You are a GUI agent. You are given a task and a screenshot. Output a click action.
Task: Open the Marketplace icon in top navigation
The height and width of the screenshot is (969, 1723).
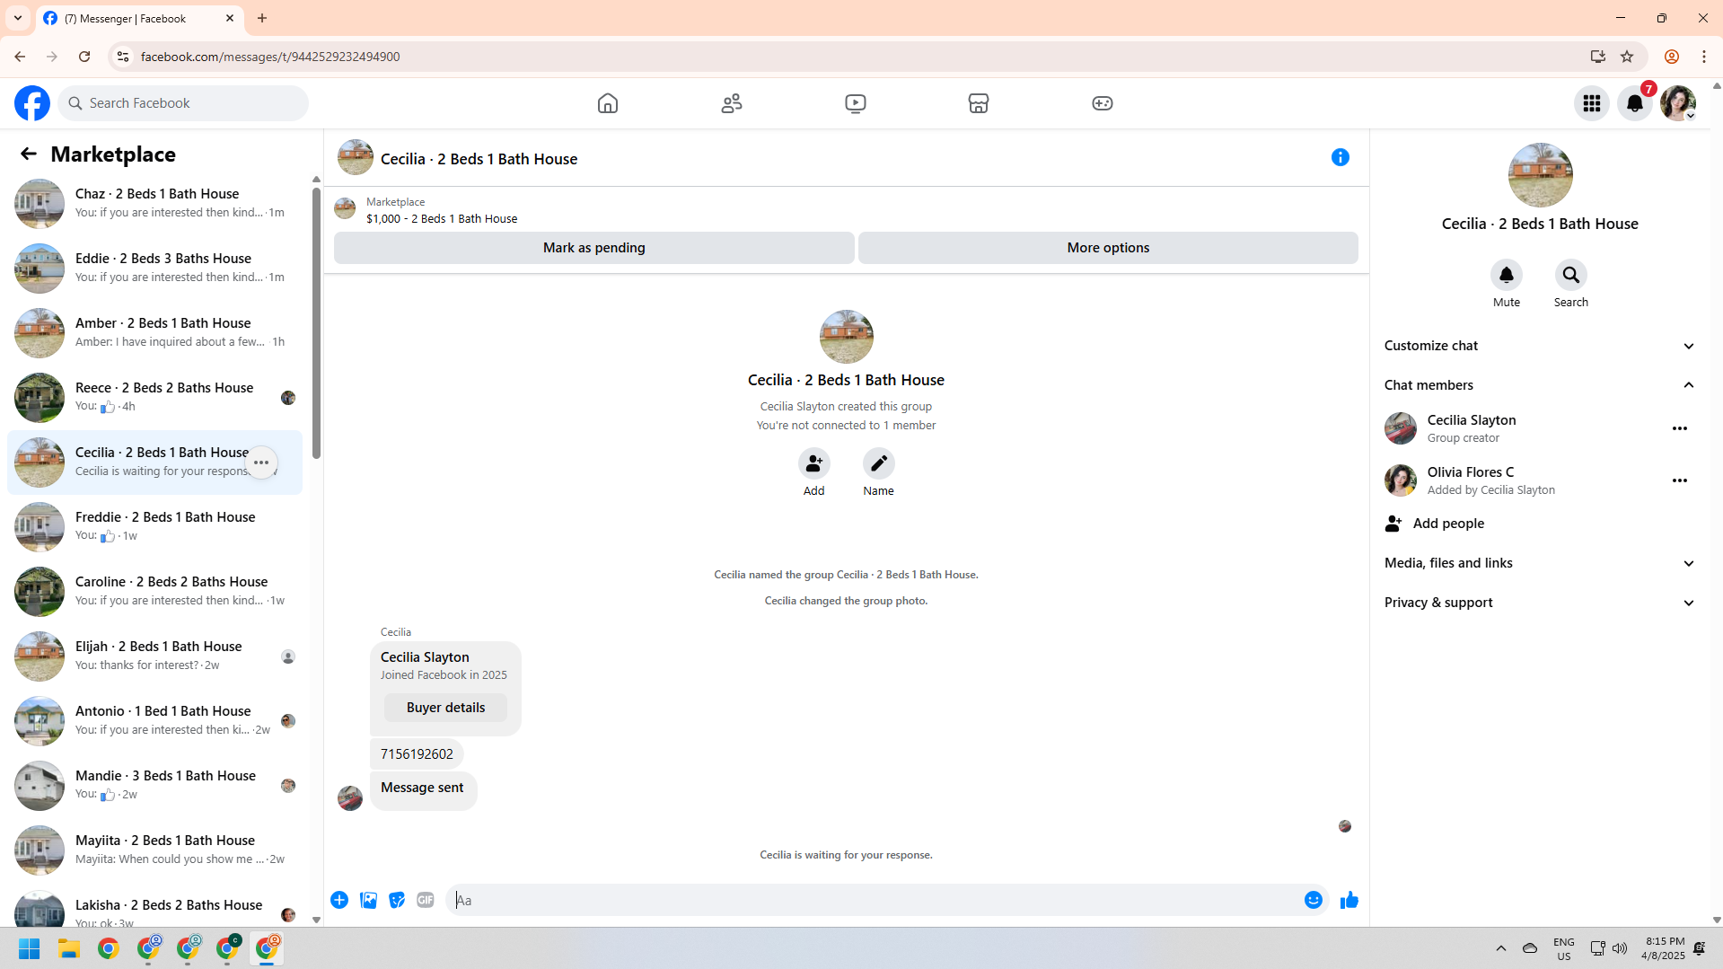(x=979, y=103)
